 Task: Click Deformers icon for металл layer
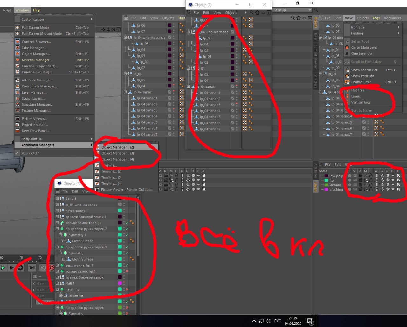pos(388,184)
